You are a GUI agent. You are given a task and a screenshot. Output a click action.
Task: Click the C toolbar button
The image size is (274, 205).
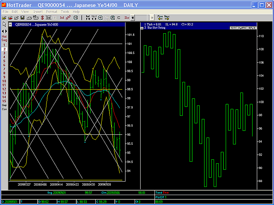click(119, 17)
